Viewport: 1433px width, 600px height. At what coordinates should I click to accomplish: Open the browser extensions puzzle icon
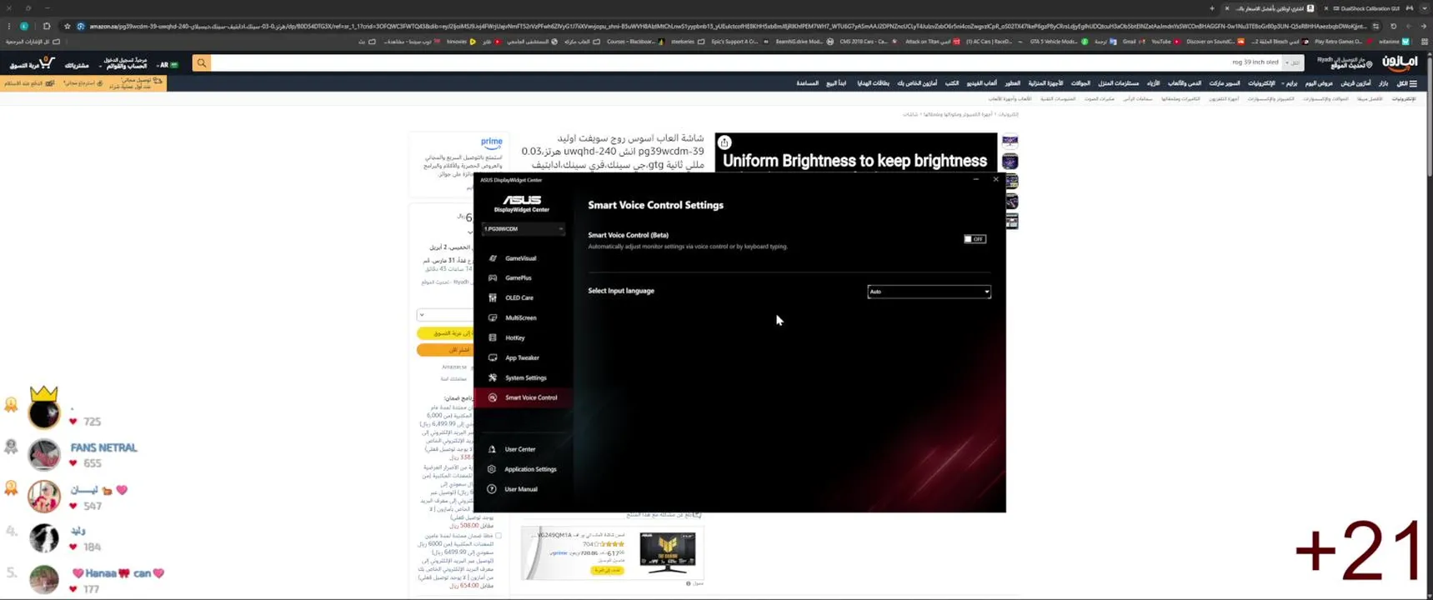[46, 27]
